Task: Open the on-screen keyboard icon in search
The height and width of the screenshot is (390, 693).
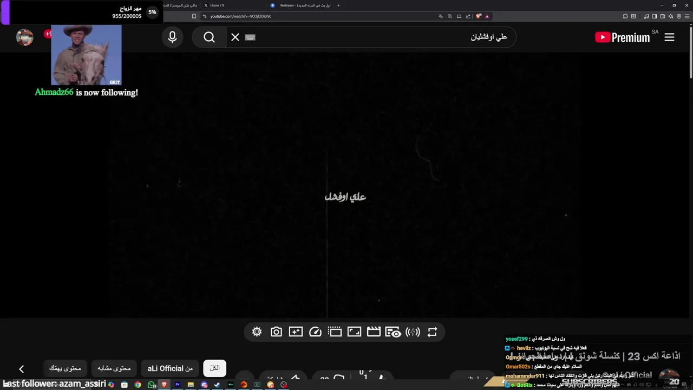Action: coord(250,37)
